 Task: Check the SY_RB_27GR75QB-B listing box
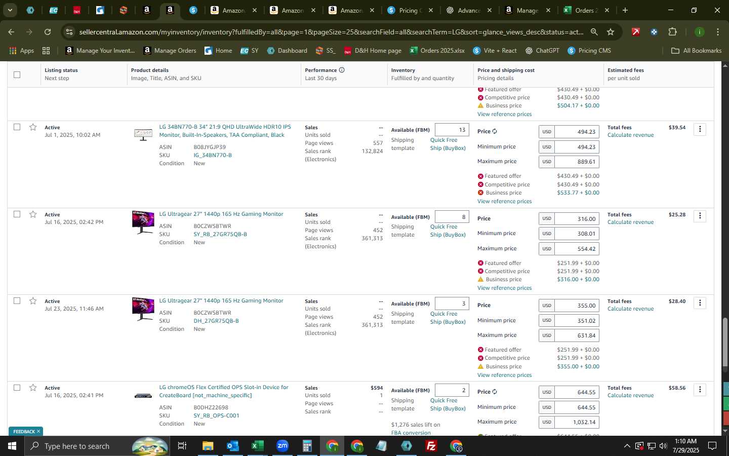point(17,214)
